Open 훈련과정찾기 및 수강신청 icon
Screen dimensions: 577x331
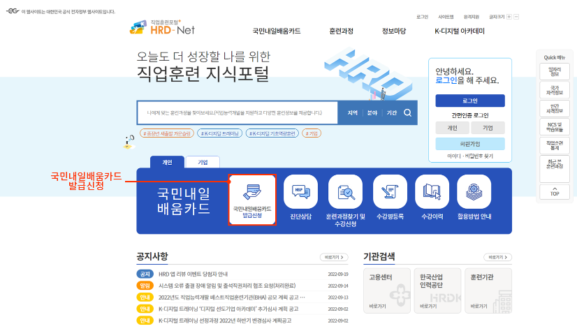(345, 192)
